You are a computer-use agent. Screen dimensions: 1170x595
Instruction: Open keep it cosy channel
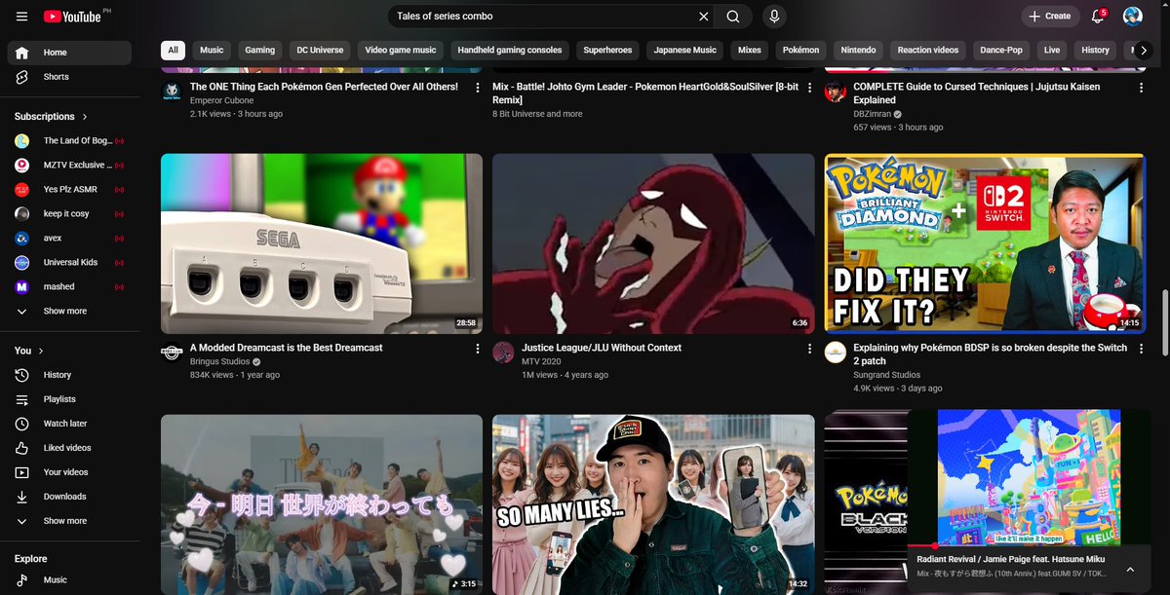(x=69, y=214)
